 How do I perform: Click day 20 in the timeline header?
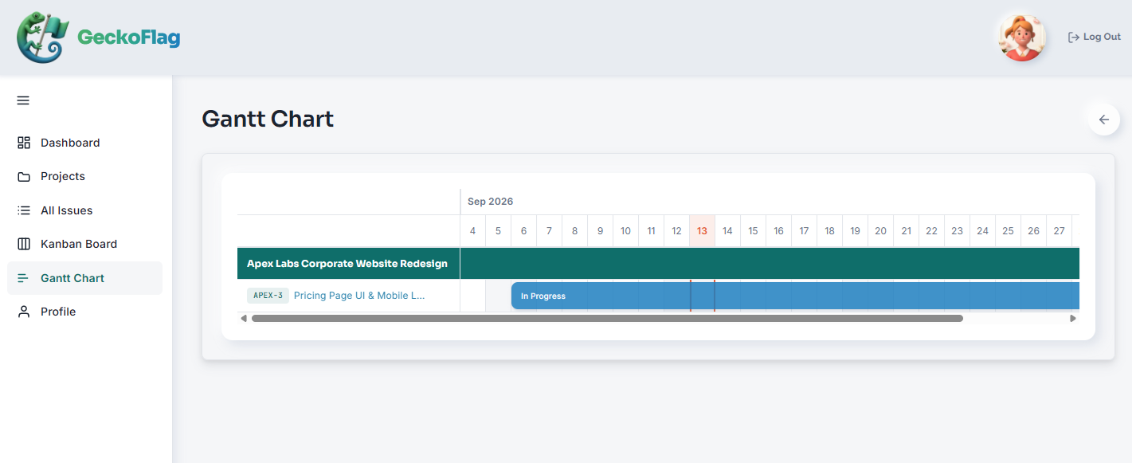(x=880, y=231)
